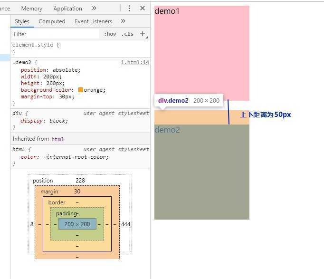Click the Filter styles input field
The image size is (324, 279).
tap(55, 34)
